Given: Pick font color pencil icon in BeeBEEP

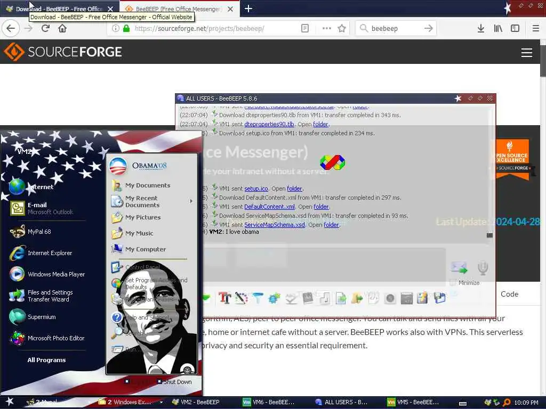Looking at the screenshot, I should (x=241, y=298).
